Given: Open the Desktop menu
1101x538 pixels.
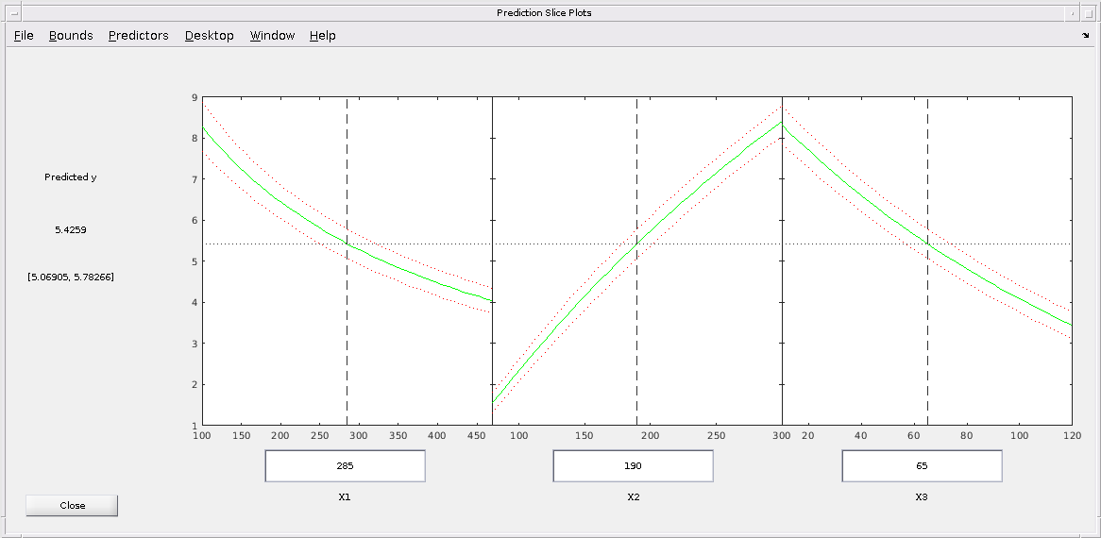Looking at the screenshot, I should click(210, 35).
